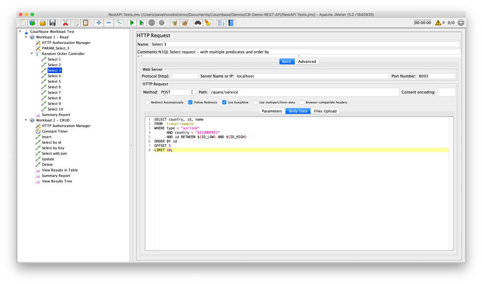Click the Protocol [http] field

(185, 76)
